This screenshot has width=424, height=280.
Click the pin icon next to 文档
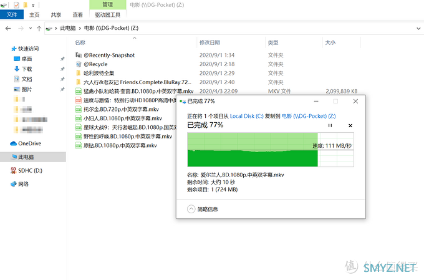(62, 79)
